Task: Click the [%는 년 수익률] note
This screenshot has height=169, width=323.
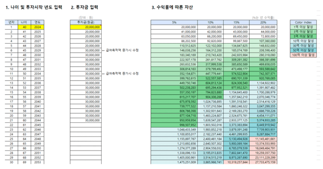Action: pyautogui.click(x=263, y=18)
